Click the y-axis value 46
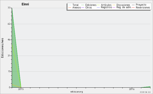153x94 pixels. (x=9, y=40)
